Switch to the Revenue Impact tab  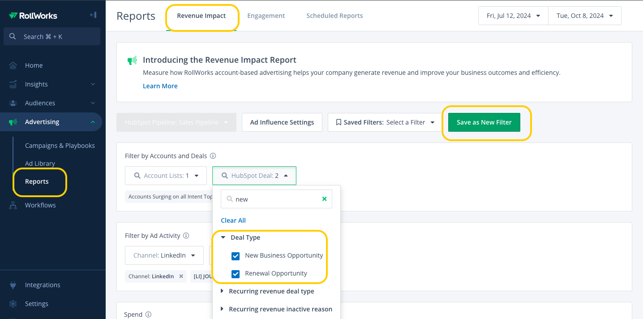[x=201, y=16]
